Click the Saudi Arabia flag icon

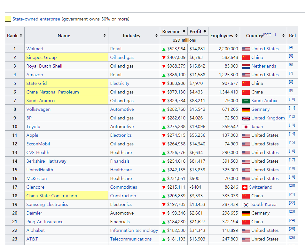246,101
